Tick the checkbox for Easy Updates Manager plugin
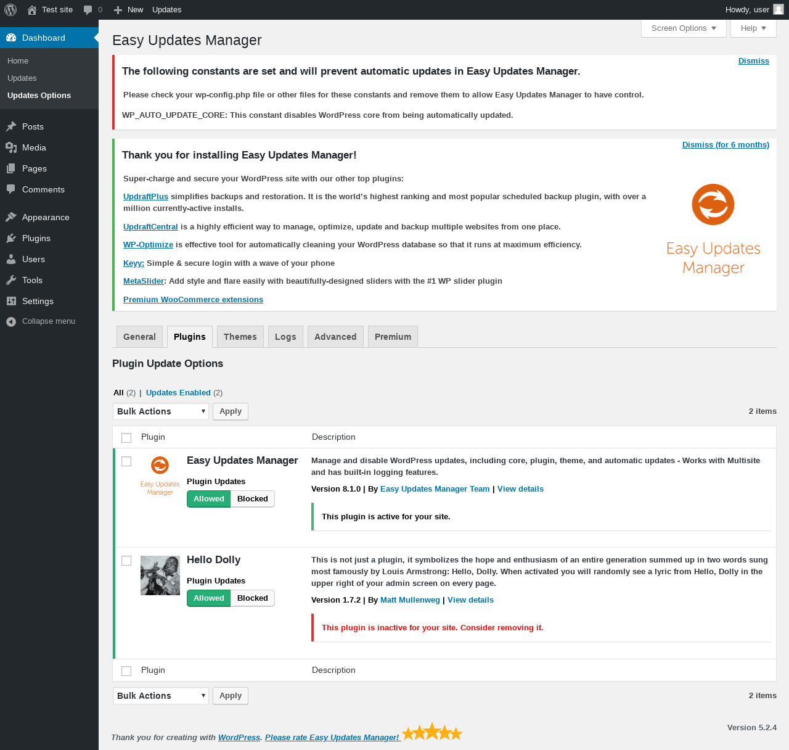789x750 pixels. 126,461
